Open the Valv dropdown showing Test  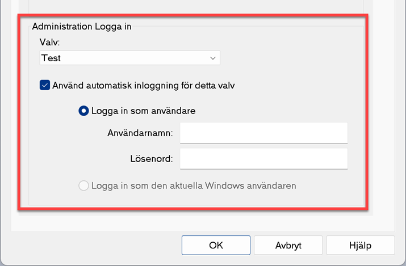tap(129, 58)
